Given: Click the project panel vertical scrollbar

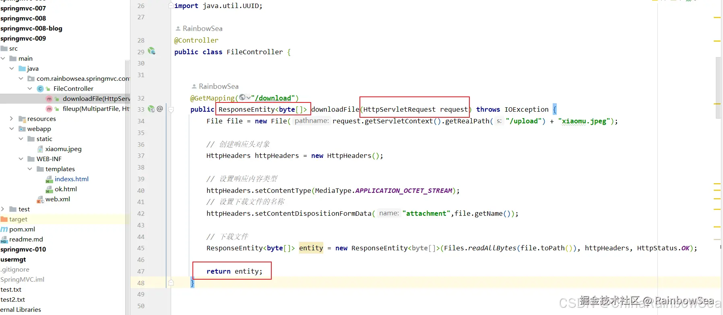Looking at the screenshot, I should point(128,188).
